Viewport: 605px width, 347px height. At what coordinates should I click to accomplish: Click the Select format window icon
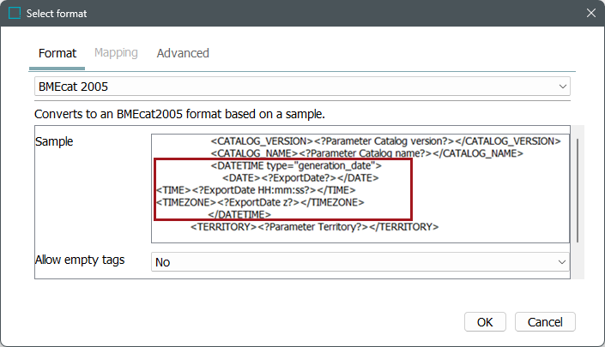pos(14,14)
